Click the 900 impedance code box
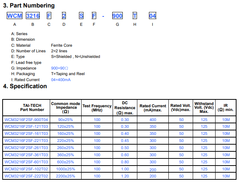 [x=118, y=16]
